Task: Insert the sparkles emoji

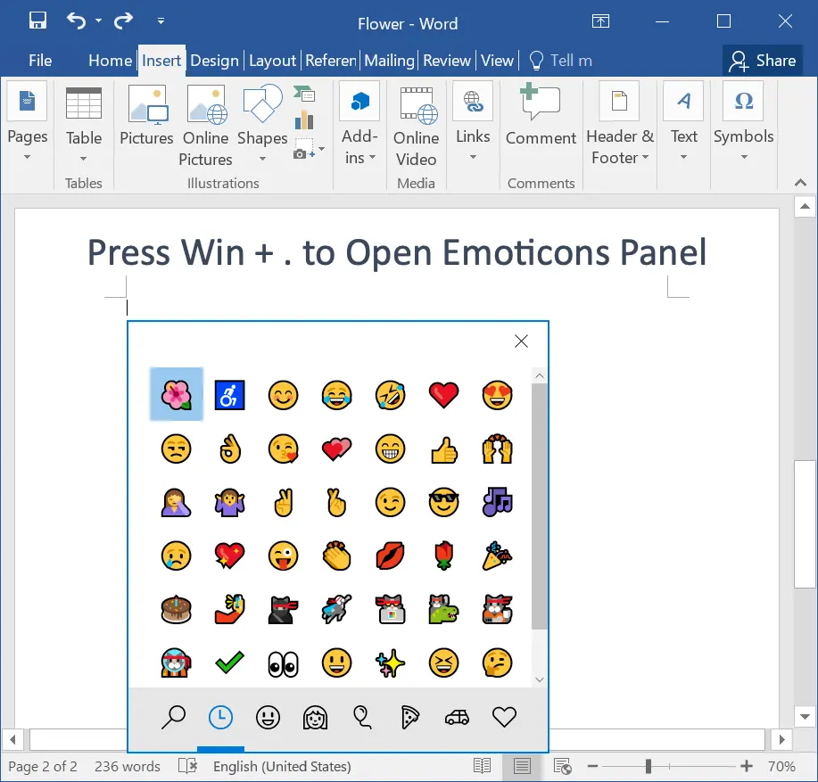Action: [x=390, y=663]
